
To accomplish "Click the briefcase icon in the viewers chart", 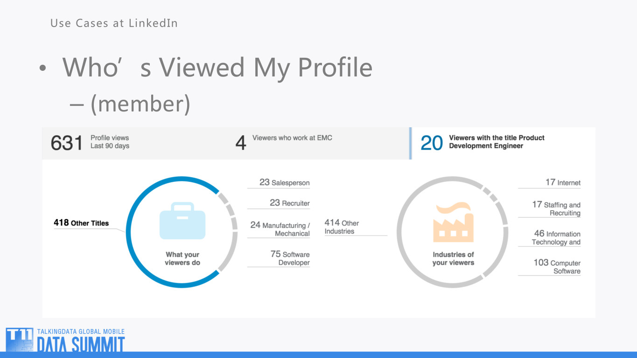I will 182,221.
